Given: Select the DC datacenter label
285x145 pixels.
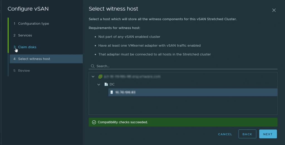Looking at the screenshot, I should point(112,84).
